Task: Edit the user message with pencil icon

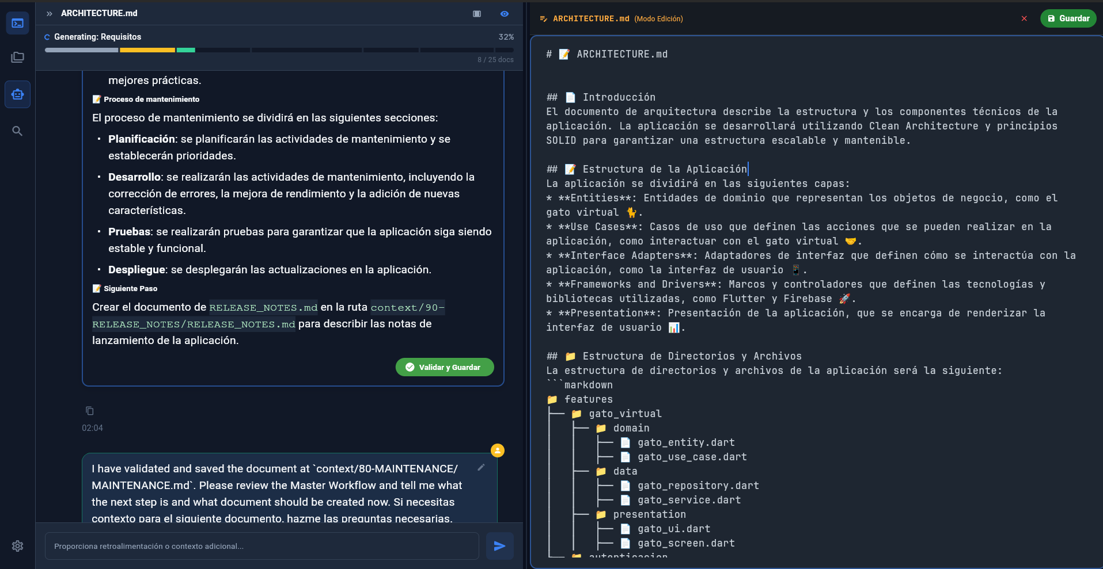Action: pyautogui.click(x=481, y=468)
